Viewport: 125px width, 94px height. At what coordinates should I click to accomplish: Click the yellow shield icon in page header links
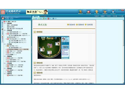(86, 25)
